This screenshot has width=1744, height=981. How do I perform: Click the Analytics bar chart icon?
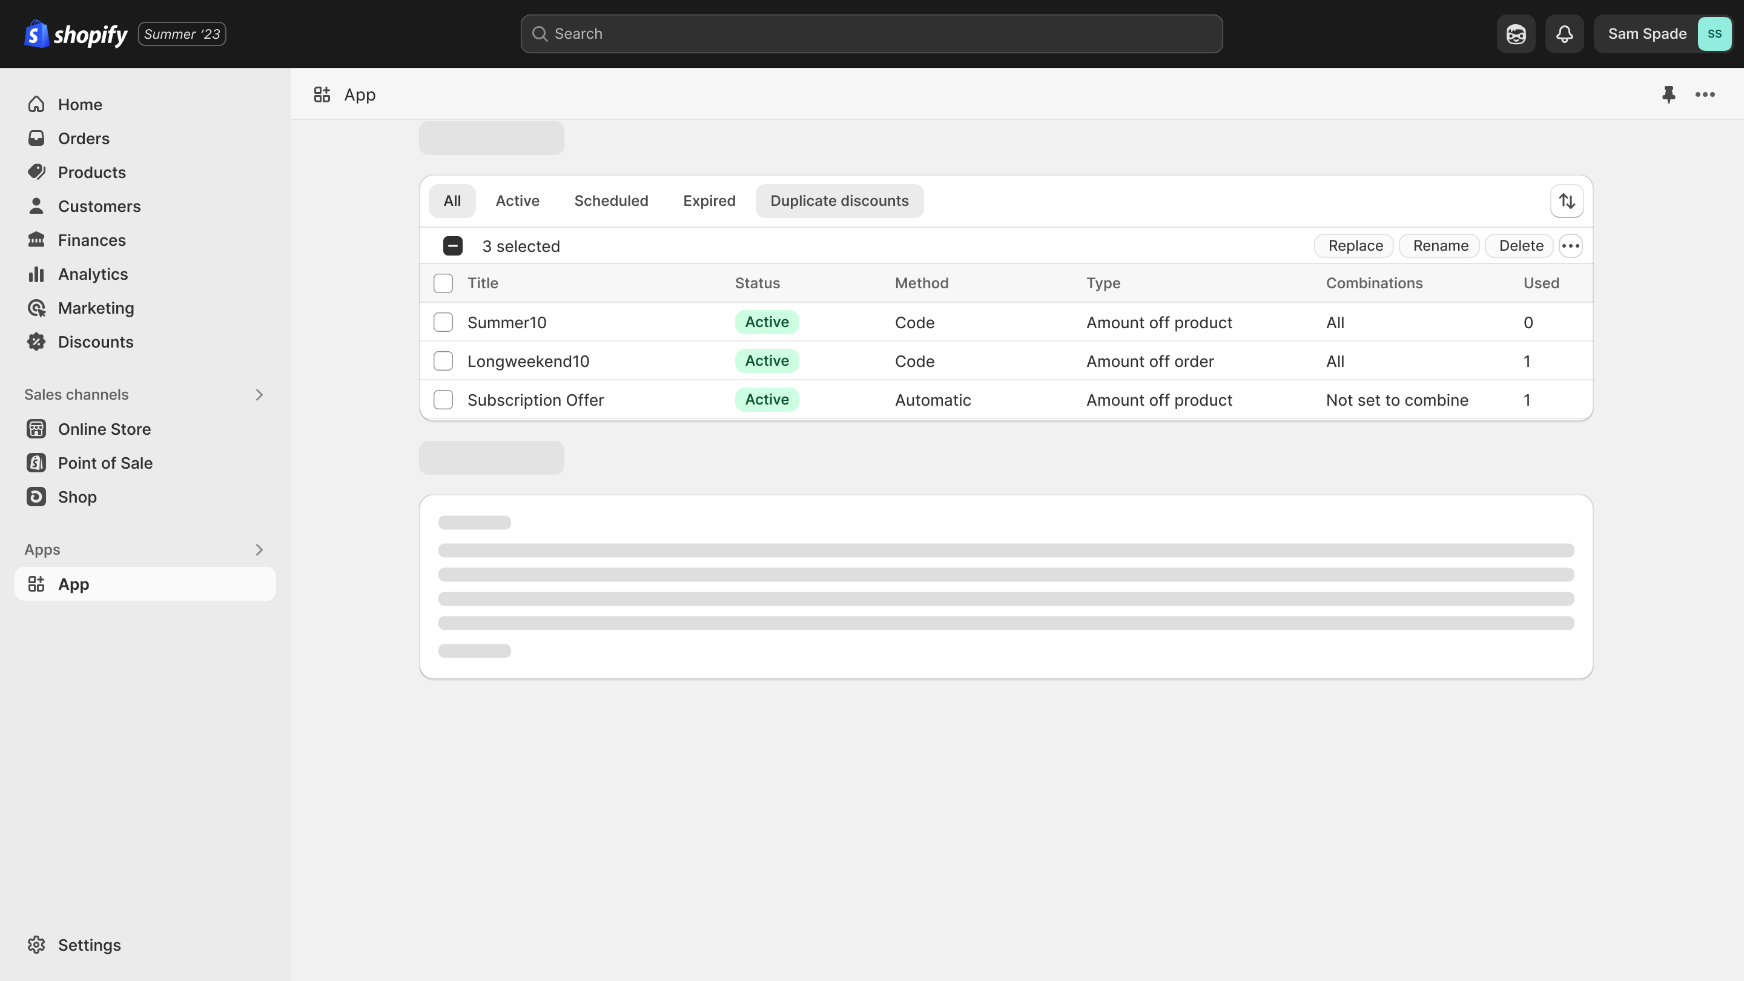[36, 274]
